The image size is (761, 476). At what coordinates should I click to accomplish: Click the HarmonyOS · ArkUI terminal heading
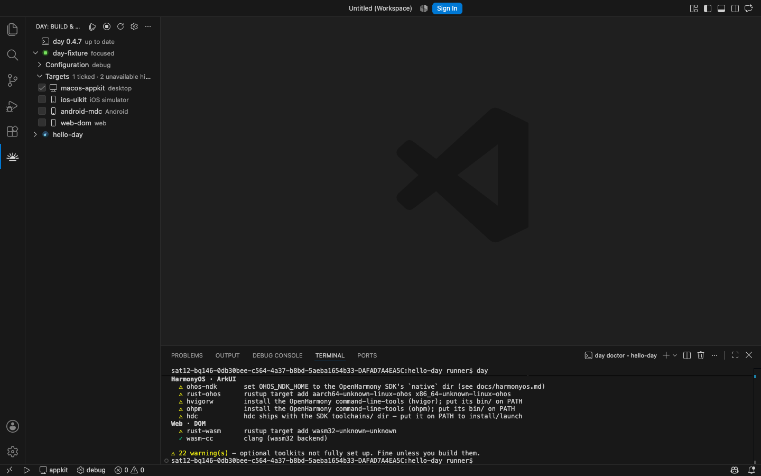(x=203, y=379)
